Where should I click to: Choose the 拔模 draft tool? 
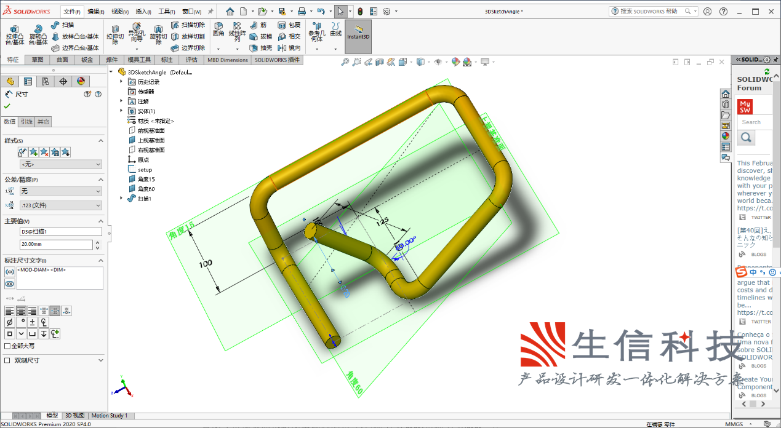tap(261, 36)
